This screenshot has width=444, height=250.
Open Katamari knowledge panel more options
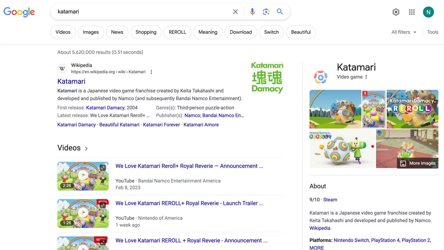tap(366, 77)
